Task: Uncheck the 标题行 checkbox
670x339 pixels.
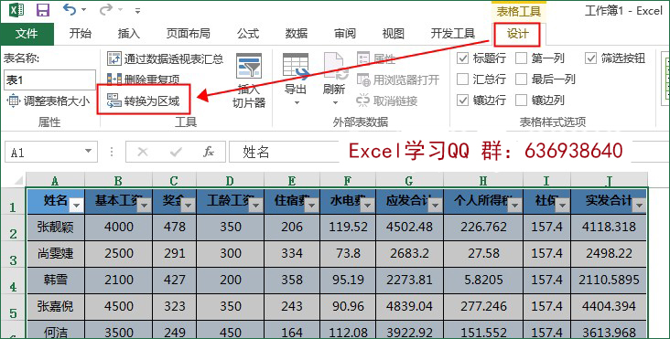Action: [x=463, y=58]
